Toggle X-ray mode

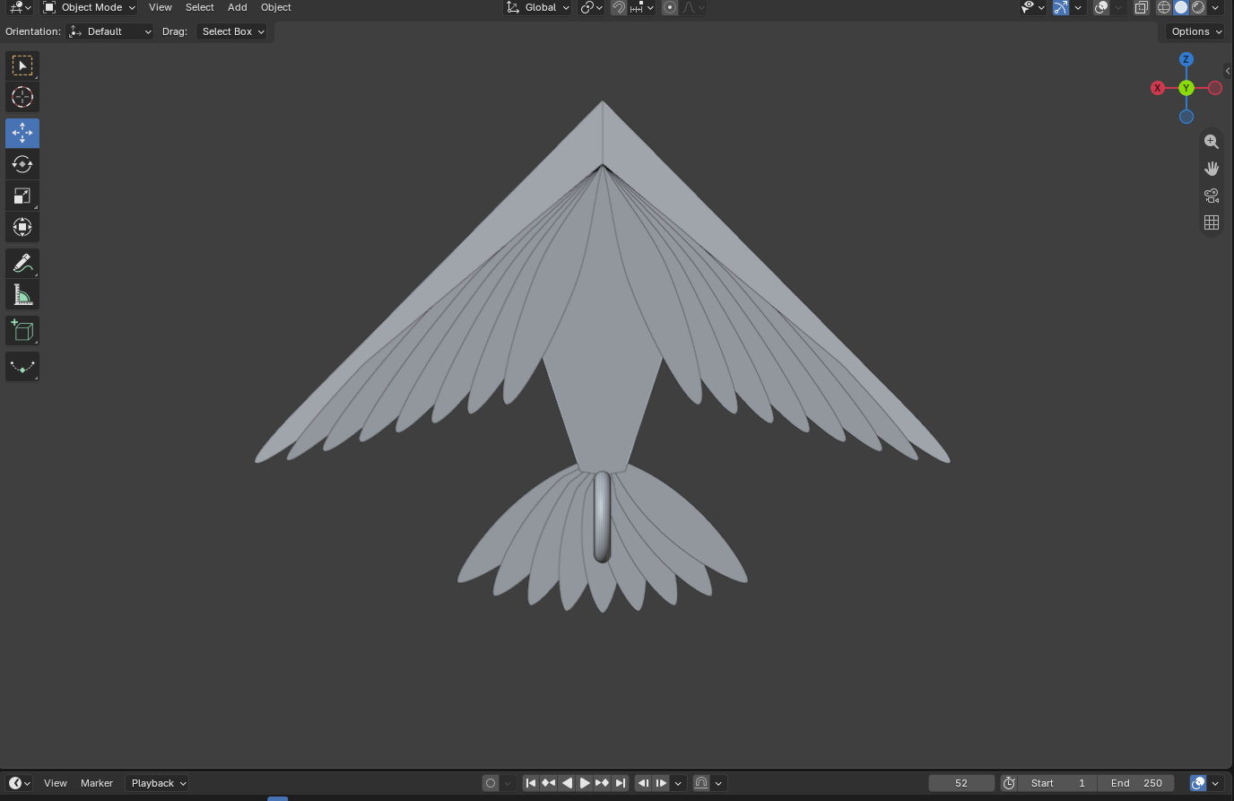click(1141, 7)
